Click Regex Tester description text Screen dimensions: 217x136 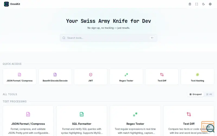tap(135, 131)
